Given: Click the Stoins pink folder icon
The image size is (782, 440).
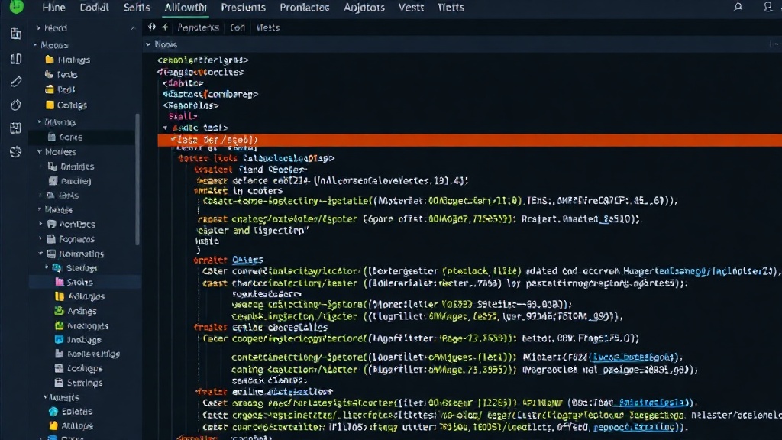Looking at the screenshot, I should coord(60,282).
